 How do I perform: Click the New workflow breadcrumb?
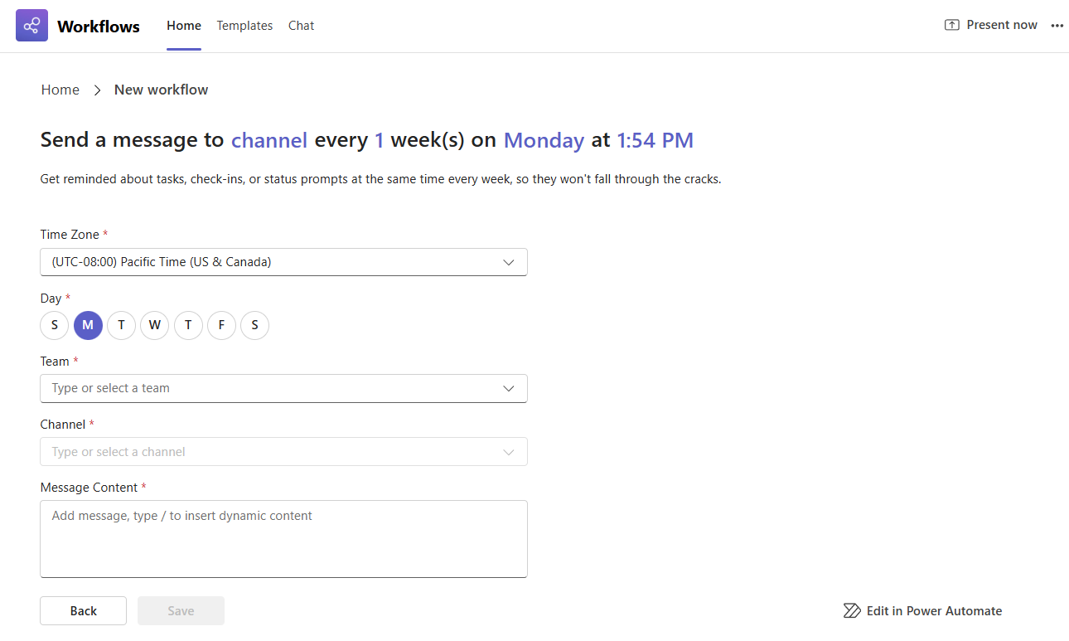click(x=162, y=90)
